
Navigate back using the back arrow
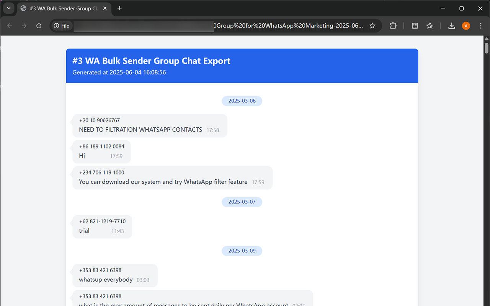point(9,26)
